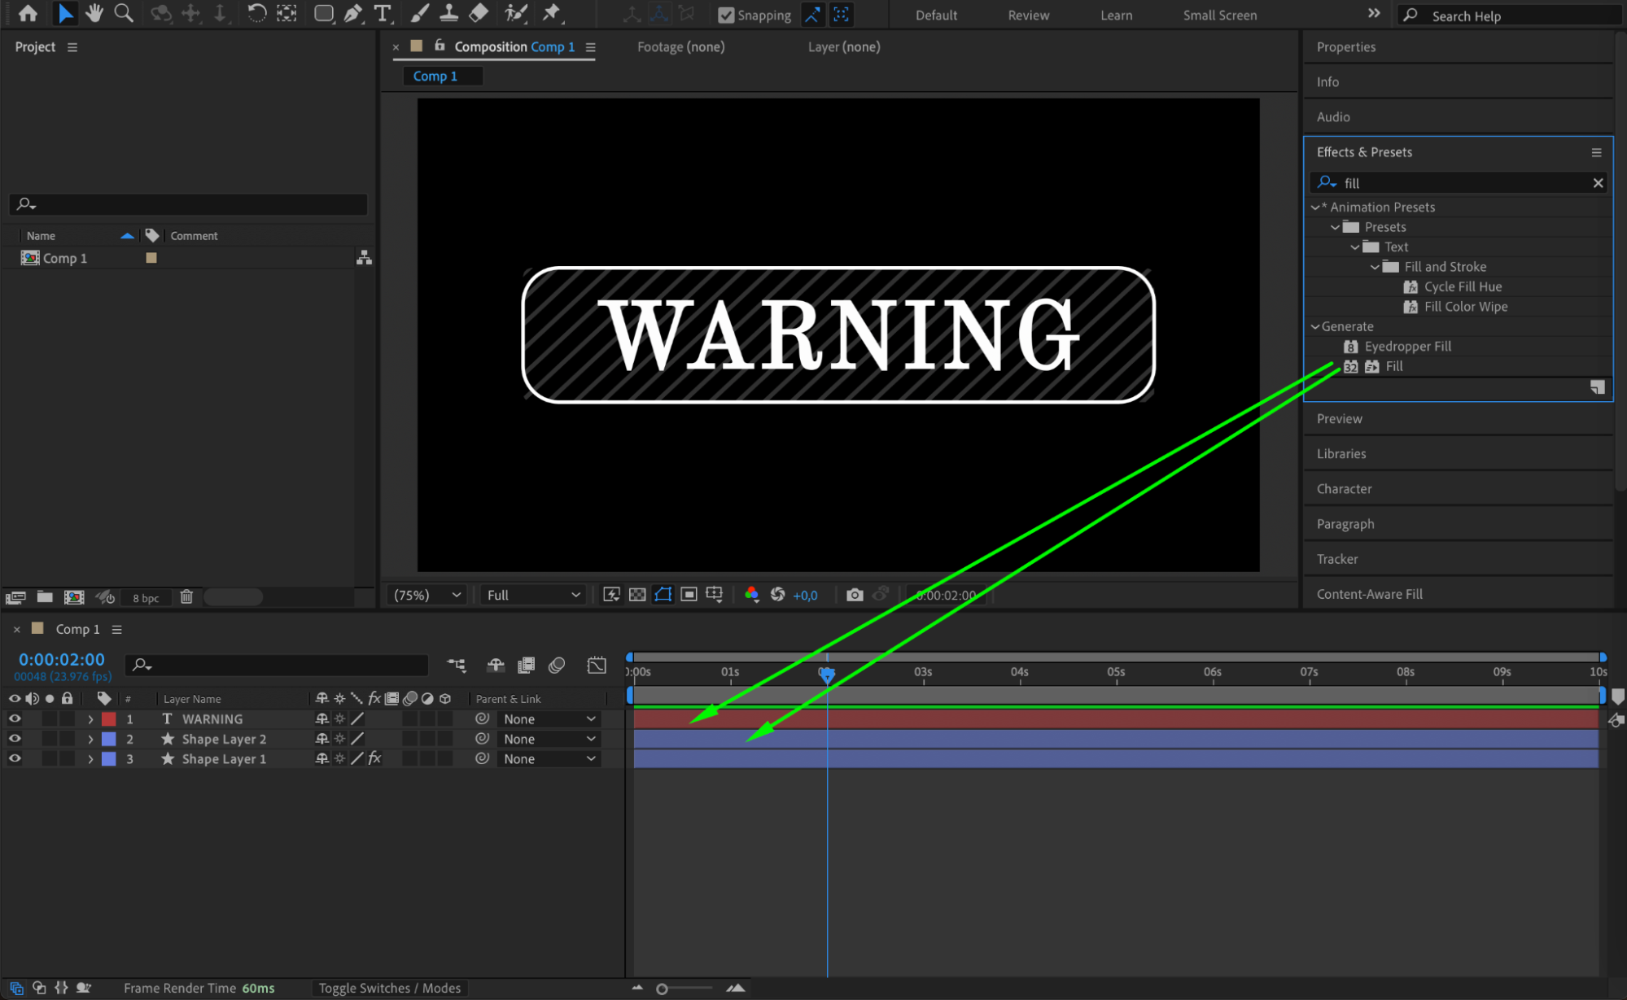Collapse the Generate effects category
The height and width of the screenshot is (1000, 1627).
click(1315, 326)
